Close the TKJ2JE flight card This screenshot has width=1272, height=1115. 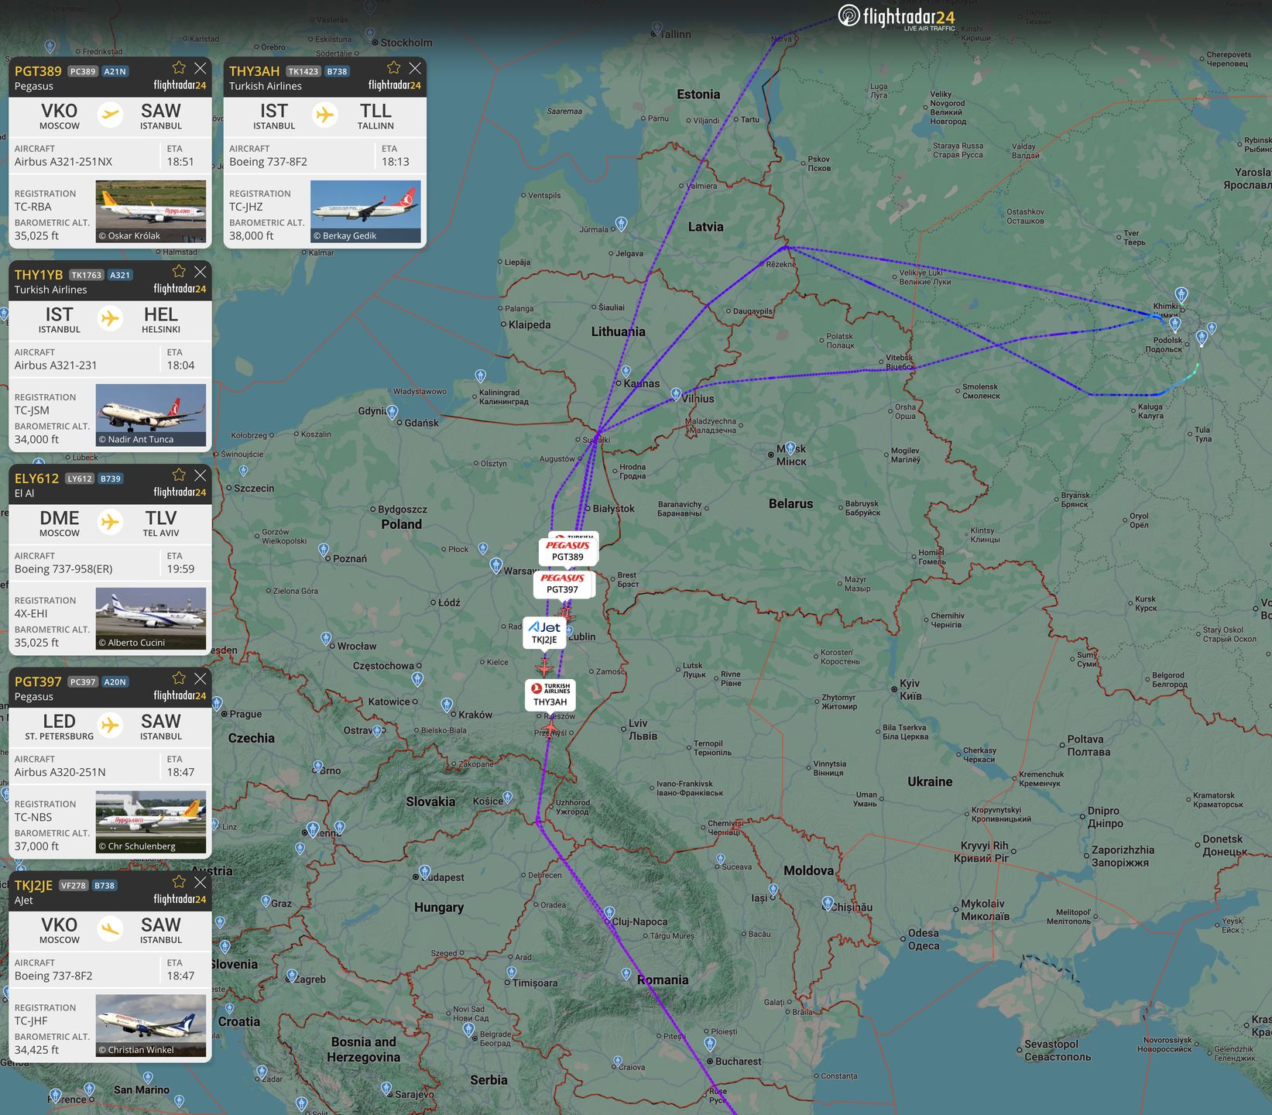201,883
